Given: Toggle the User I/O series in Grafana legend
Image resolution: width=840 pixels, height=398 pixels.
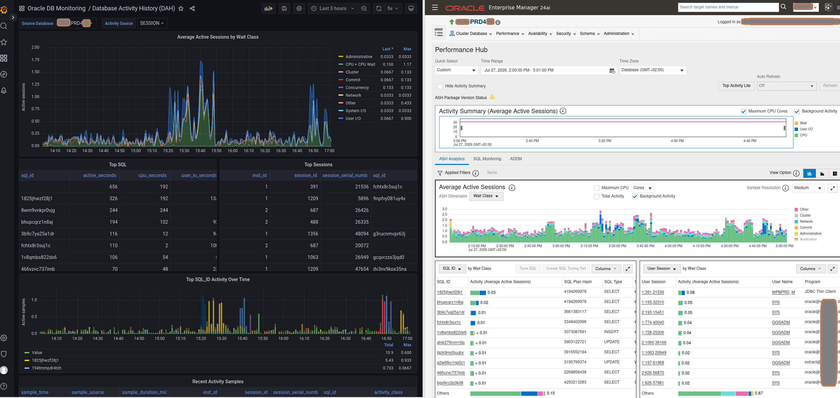Looking at the screenshot, I should click(x=353, y=119).
